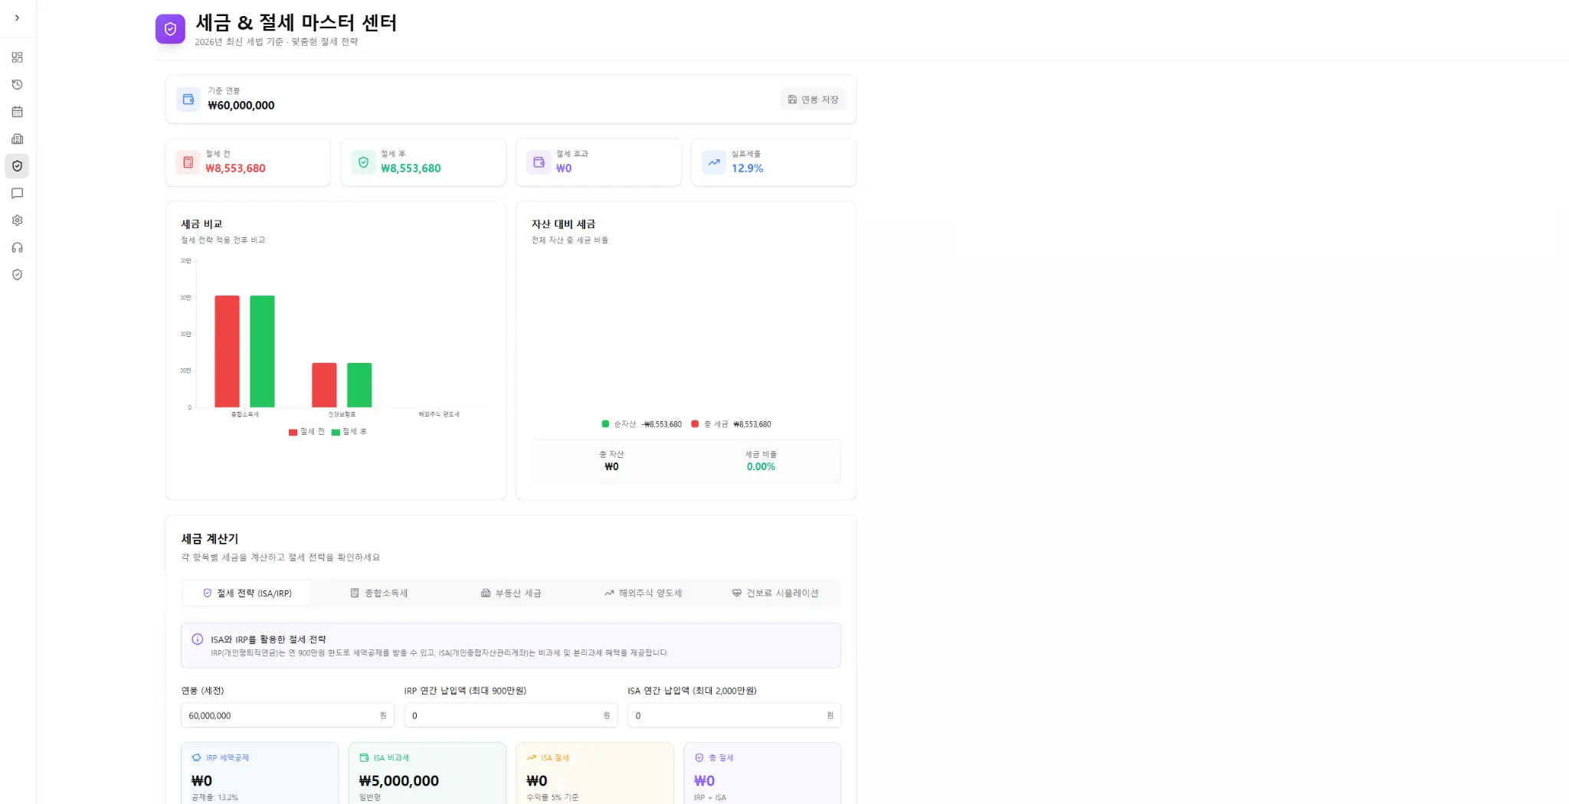Open the bottom shield-check icon in sidebar
Image resolution: width=1569 pixels, height=804 pixels.
coord(17,274)
